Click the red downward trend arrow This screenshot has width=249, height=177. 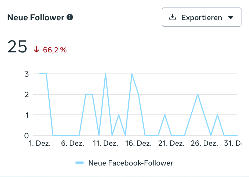tap(36, 50)
